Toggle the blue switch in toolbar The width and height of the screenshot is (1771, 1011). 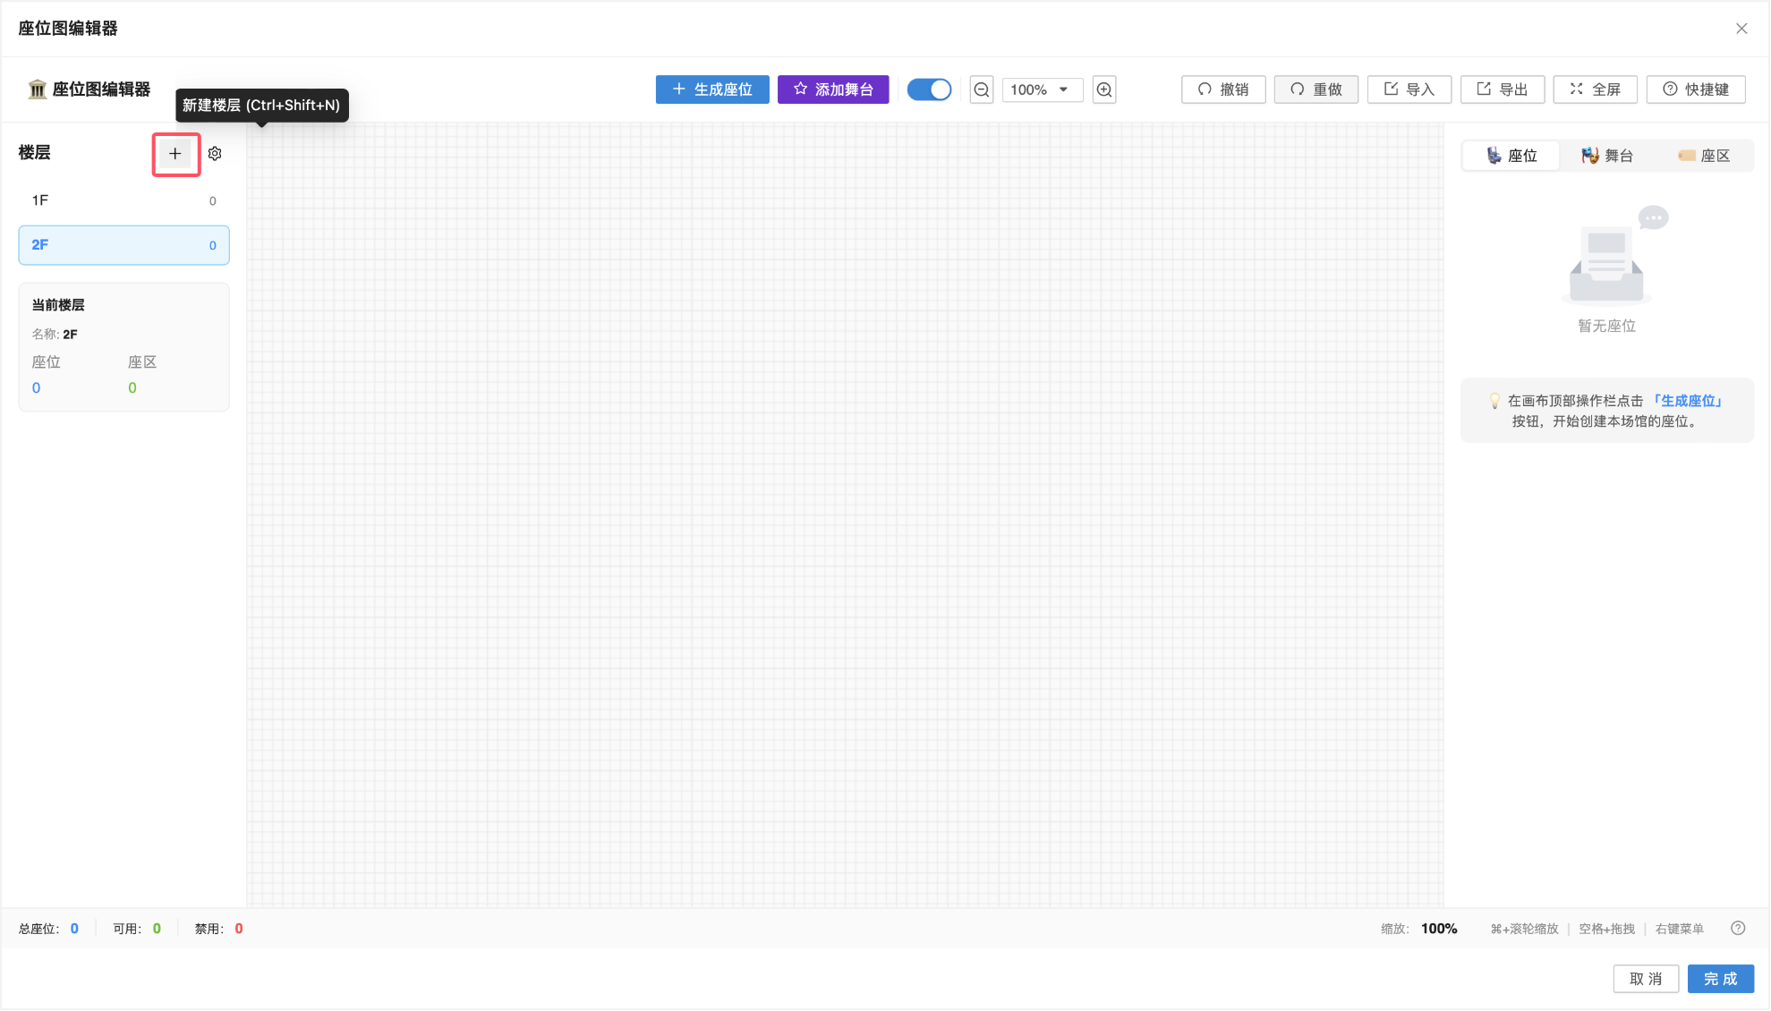[929, 89]
